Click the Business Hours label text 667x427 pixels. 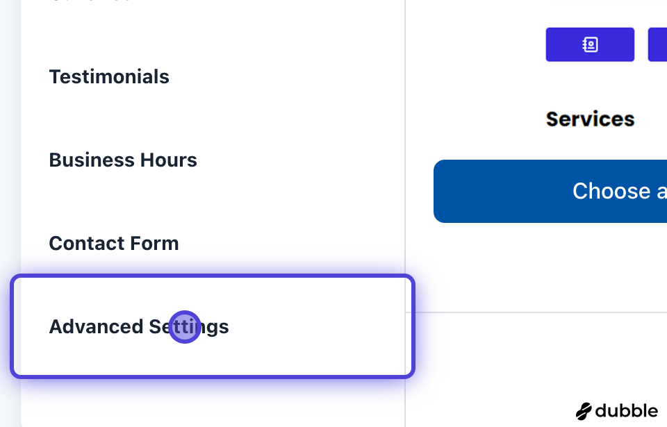(x=123, y=160)
